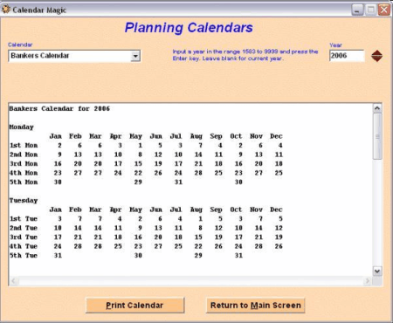Viewport: 393px width, 323px height.
Task: Click the '4th Mon' row label
Action: tap(24, 173)
